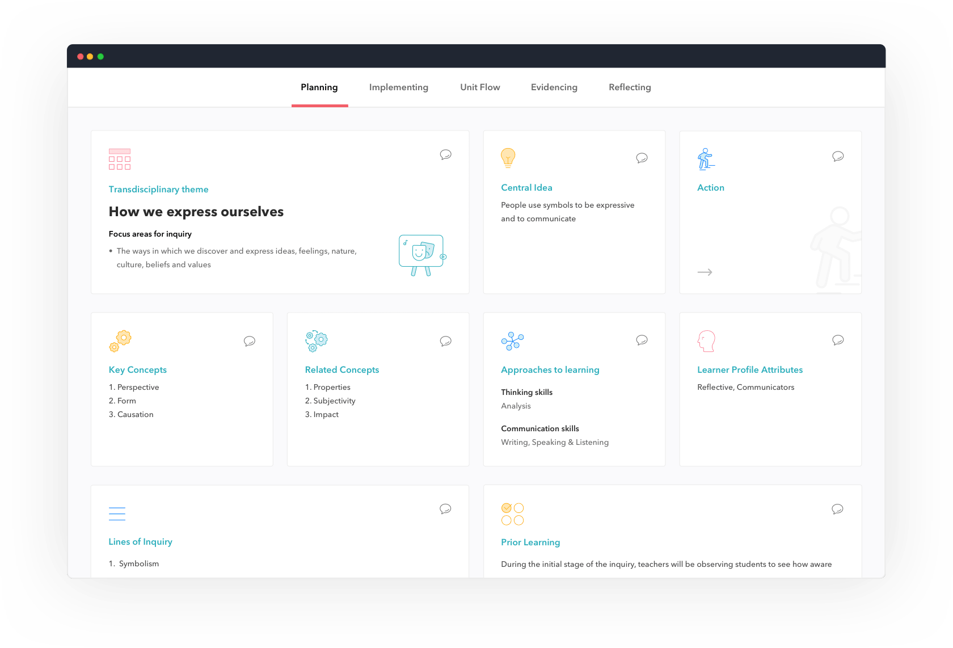Open the Unit Flow tab

pos(480,87)
